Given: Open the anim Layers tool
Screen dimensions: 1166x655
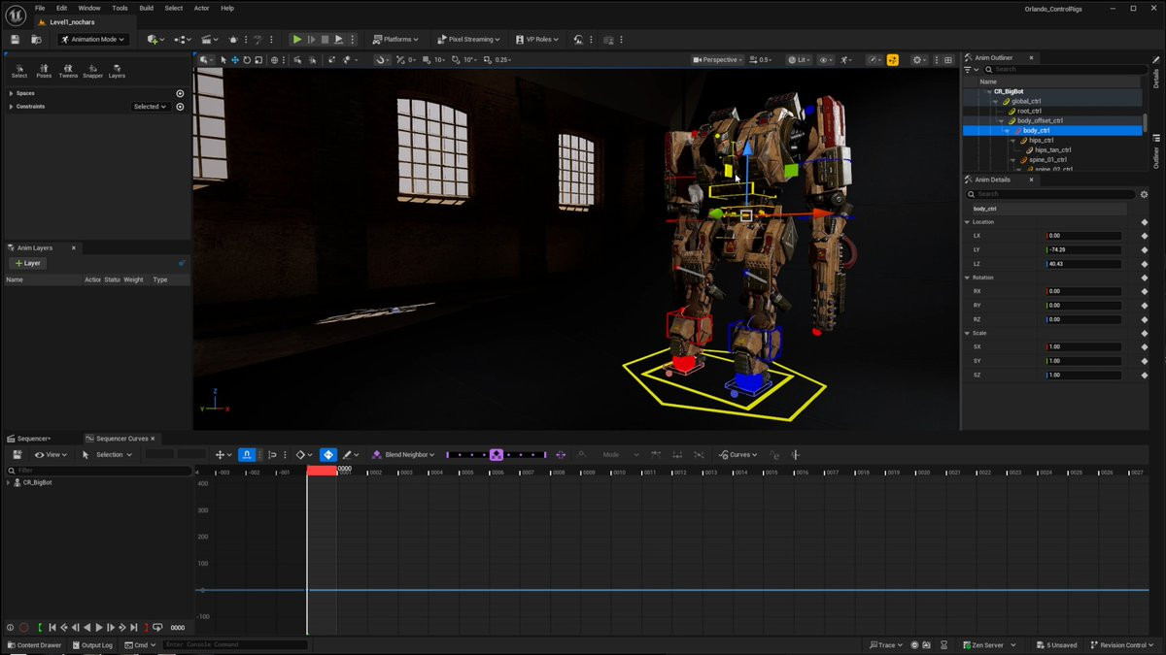Looking at the screenshot, I should pos(117,71).
